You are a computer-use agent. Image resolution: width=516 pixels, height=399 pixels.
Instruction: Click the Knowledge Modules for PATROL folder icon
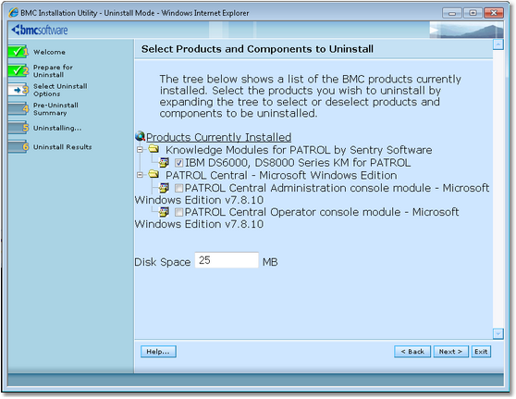154,149
